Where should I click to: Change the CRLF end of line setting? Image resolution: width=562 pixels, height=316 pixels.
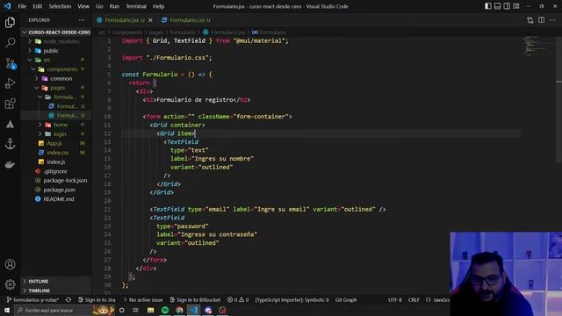point(414,300)
